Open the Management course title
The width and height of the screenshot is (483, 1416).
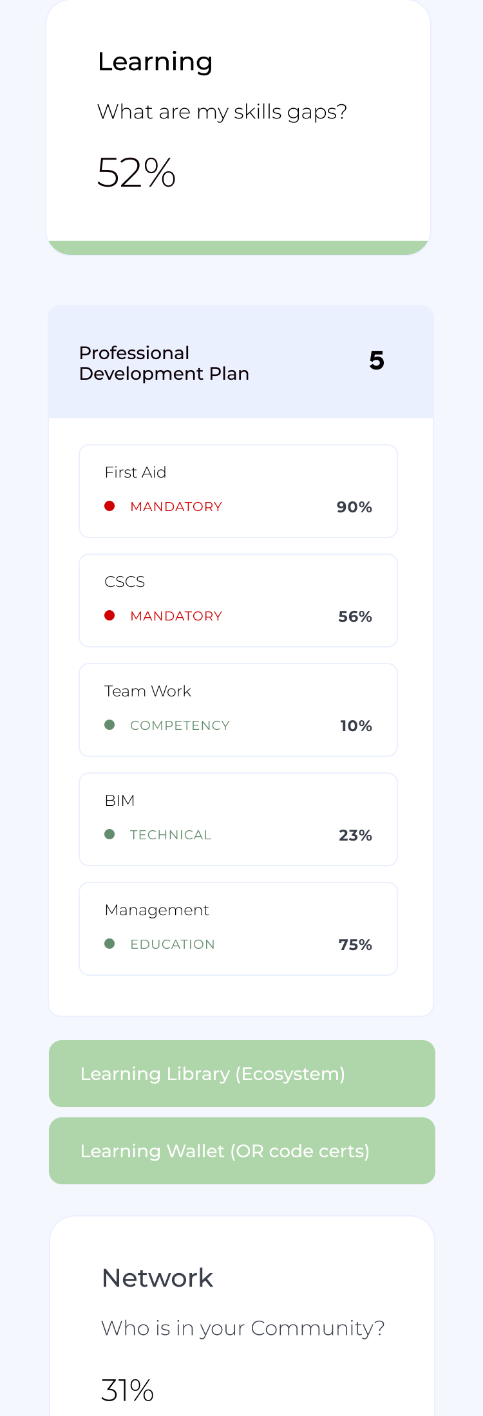[x=156, y=910]
